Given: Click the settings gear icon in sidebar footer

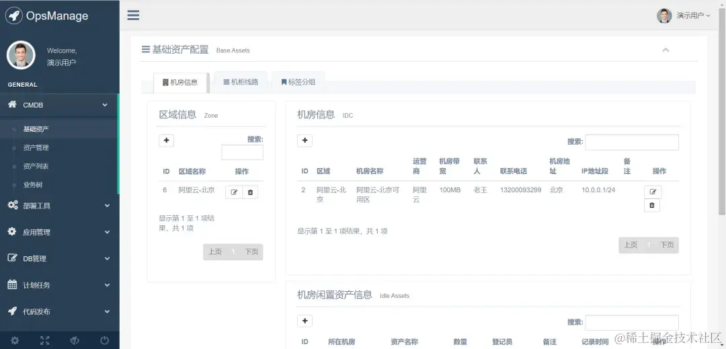Looking at the screenshot, I should pos(15,341).
